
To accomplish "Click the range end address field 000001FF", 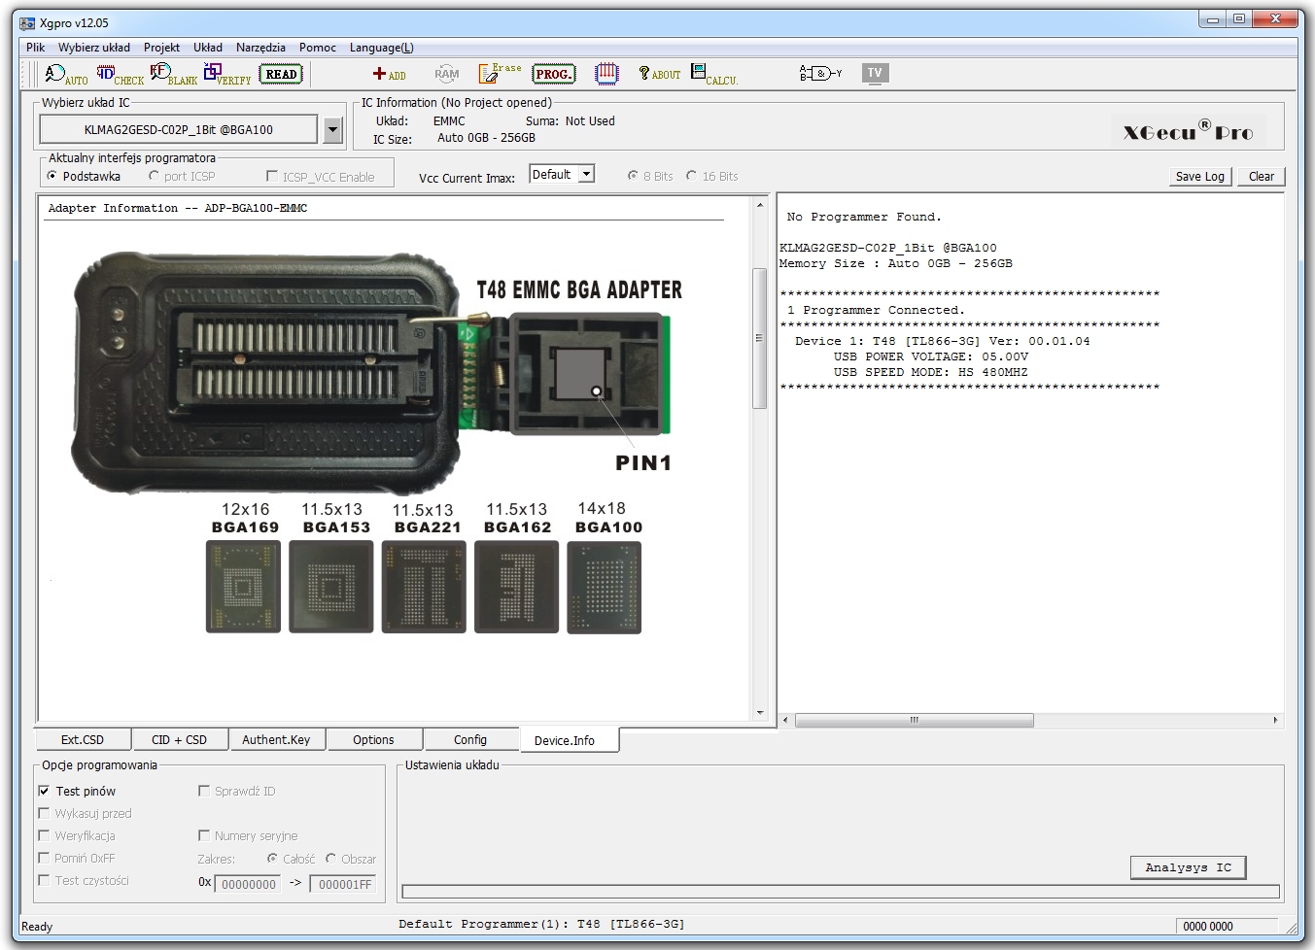I will tap(345, 884).
